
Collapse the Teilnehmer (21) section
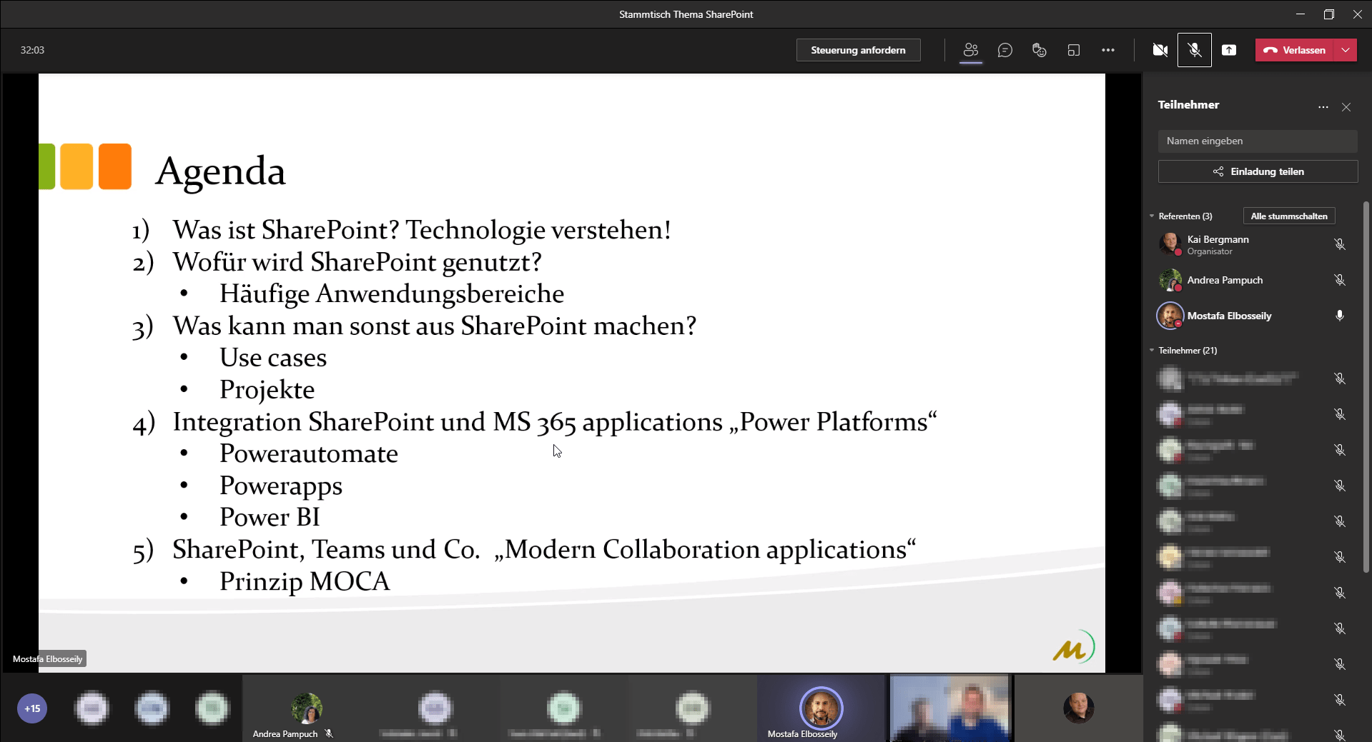(1183, 350)
